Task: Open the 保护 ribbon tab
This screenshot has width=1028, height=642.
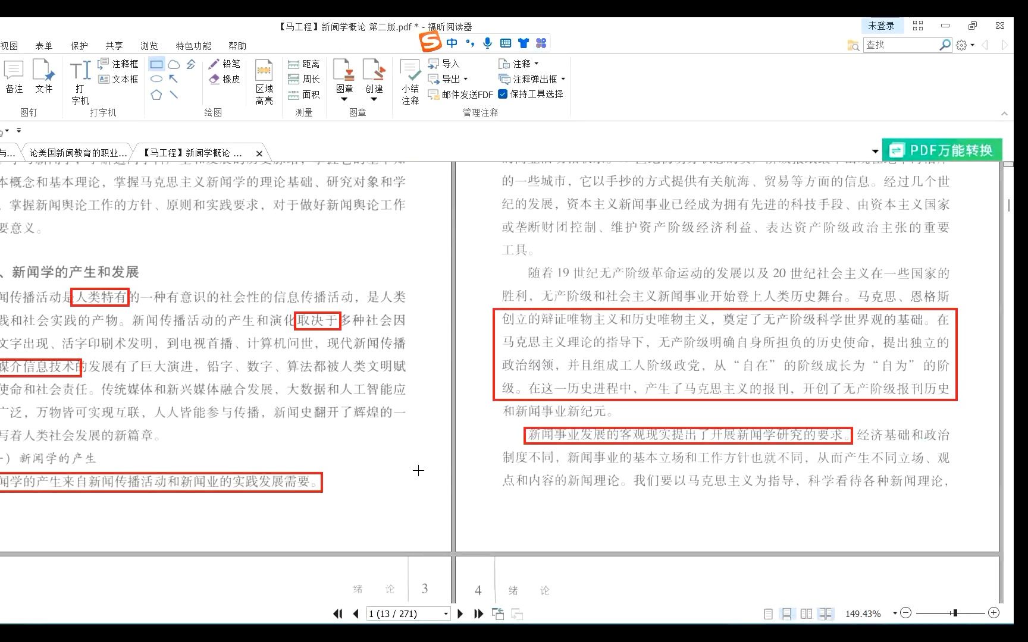Action: click(79, 46)
